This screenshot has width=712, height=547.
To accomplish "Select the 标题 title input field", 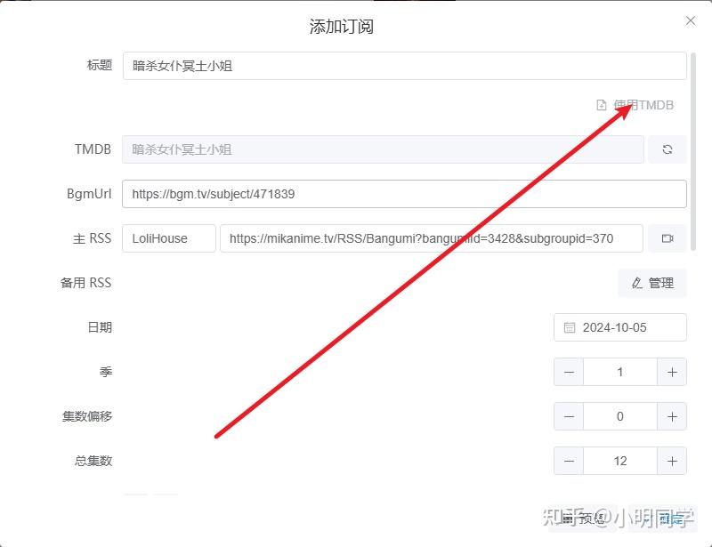I will (405, 65).
